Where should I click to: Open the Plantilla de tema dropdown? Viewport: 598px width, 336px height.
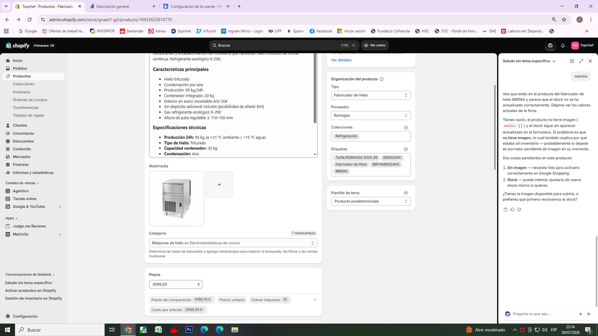pyautogui.click(x=371, y=201)
